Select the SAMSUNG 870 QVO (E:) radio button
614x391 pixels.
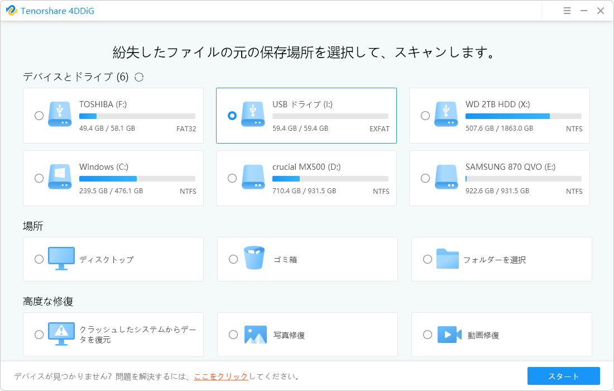pos(425,178)
